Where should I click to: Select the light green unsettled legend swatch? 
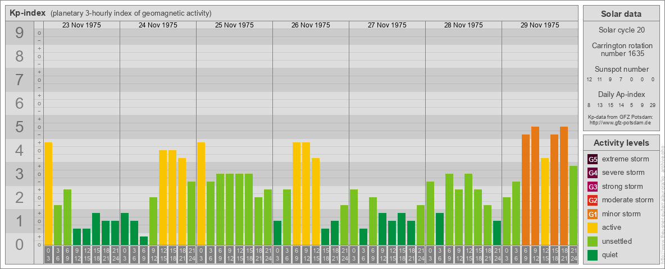(593, 242)
